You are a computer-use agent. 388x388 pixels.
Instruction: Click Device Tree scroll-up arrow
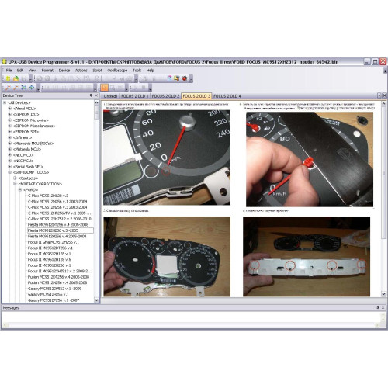96,102
